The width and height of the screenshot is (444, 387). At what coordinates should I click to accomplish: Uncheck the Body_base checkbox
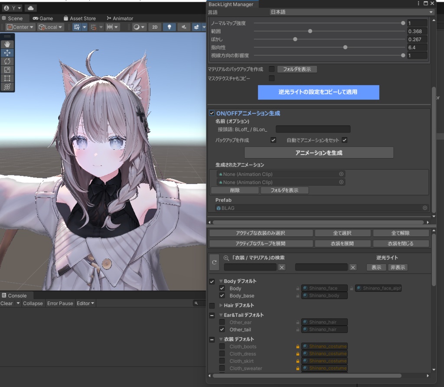[x=222, y=295]
